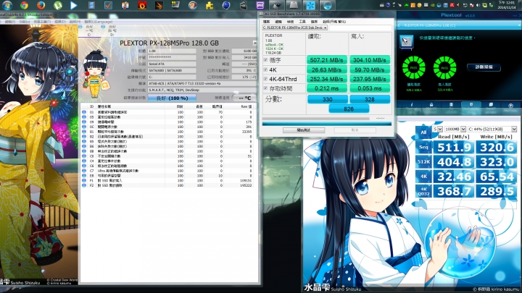Select the Ultra DMA CRC error row C7
Screen dimensions: 522x293
(167, 171)
